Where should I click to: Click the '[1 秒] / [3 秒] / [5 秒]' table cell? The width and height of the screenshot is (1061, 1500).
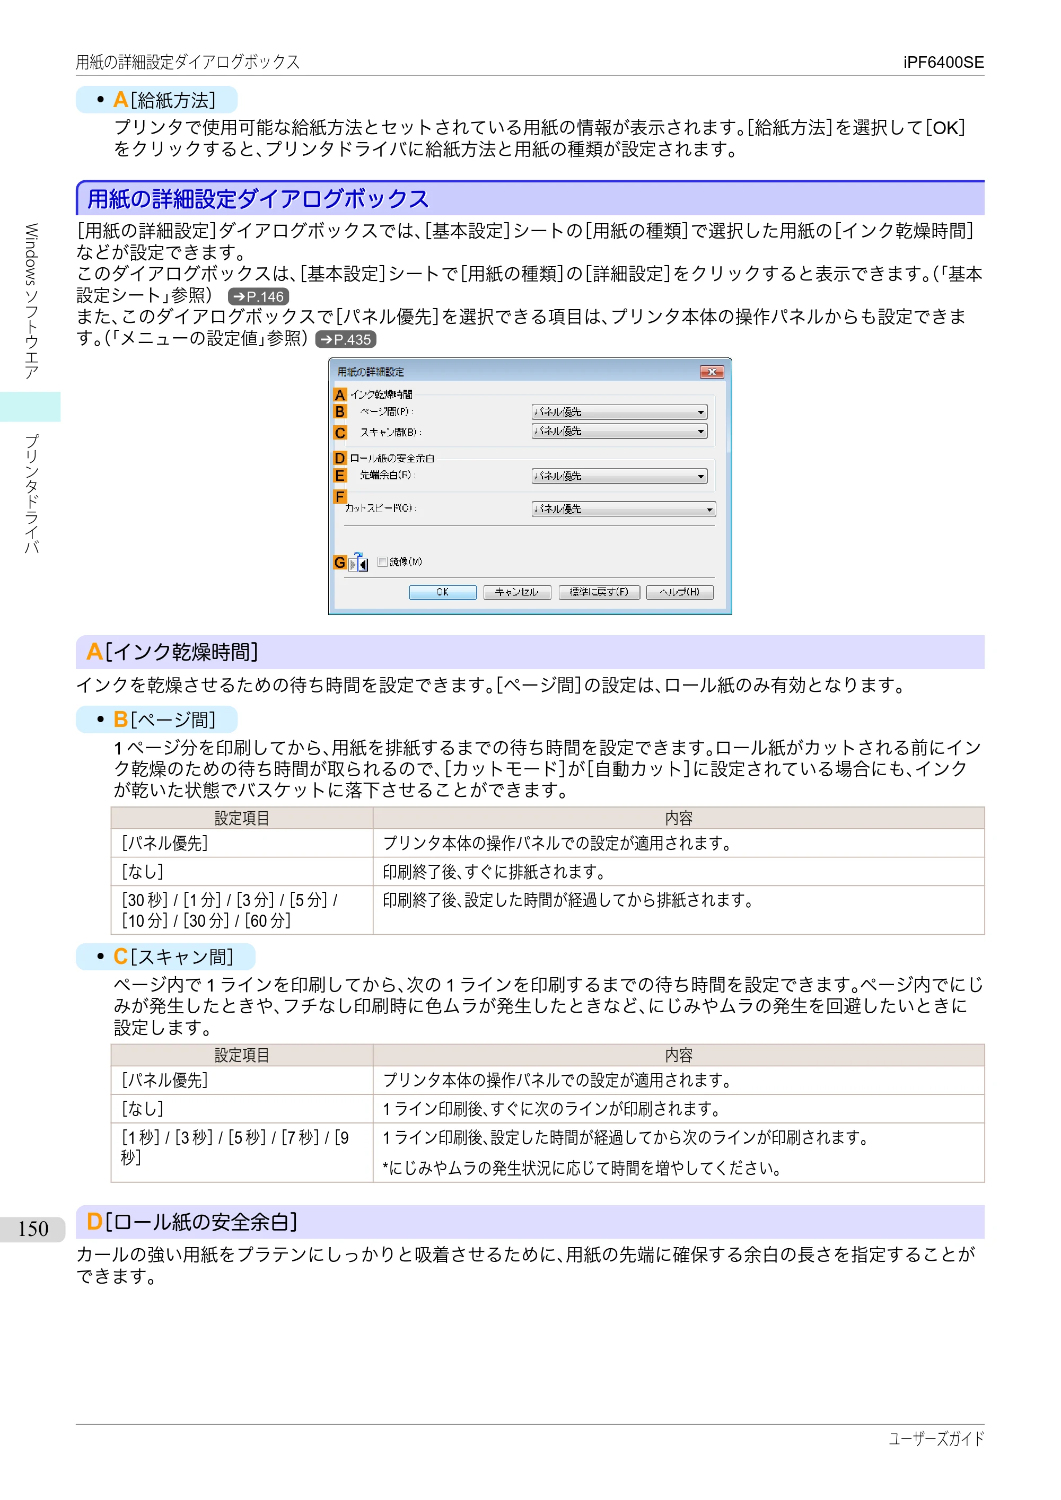coord(242,1153)
